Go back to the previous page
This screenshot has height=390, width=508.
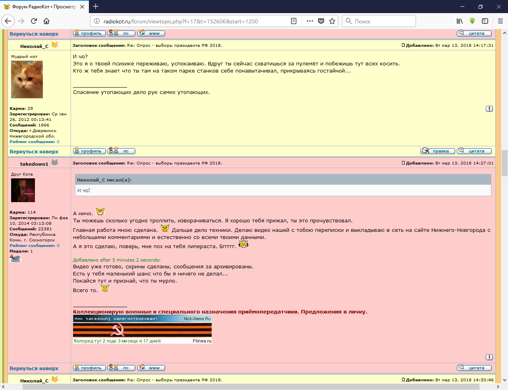tap(8, 21)
